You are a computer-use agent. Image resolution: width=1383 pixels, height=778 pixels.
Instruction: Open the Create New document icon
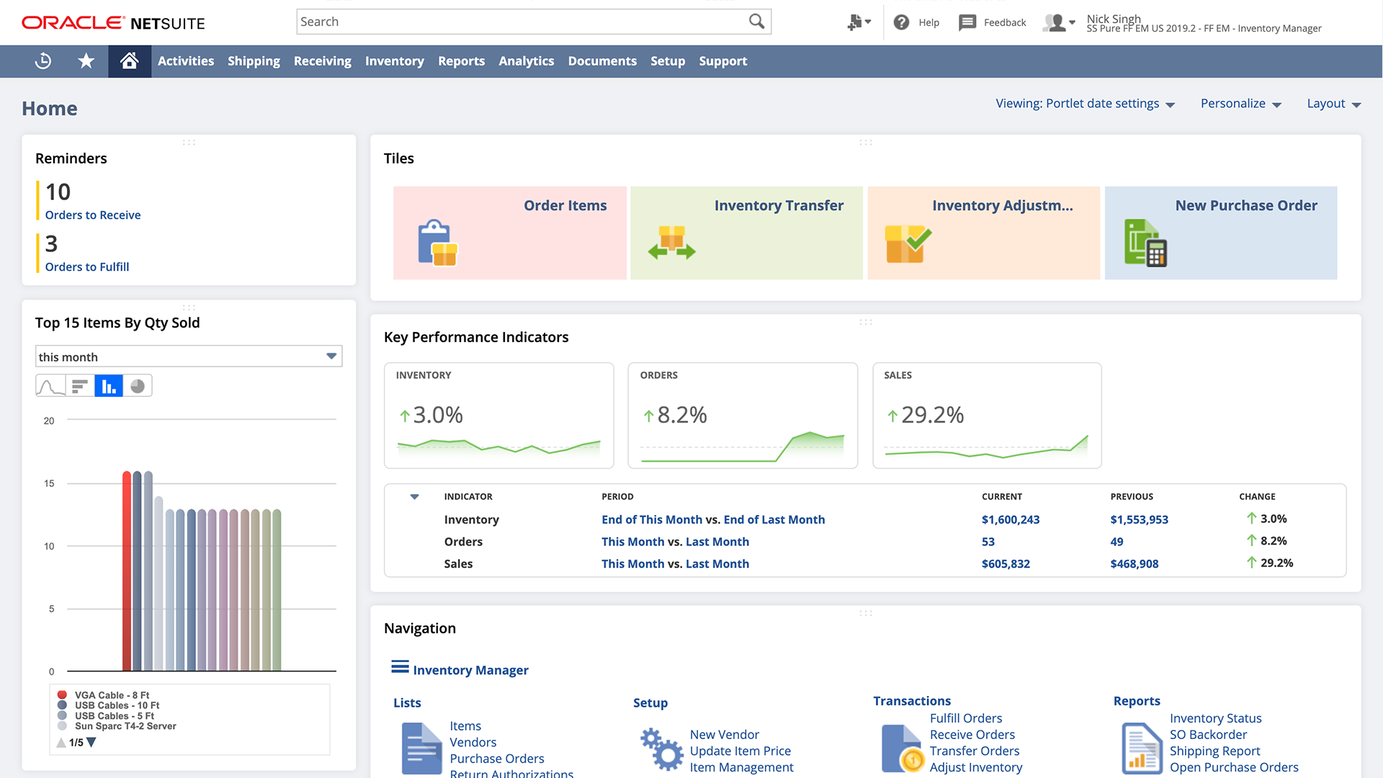856,22
